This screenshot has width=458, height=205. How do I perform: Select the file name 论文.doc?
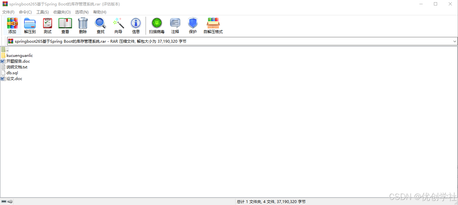(x=14, y=78)
